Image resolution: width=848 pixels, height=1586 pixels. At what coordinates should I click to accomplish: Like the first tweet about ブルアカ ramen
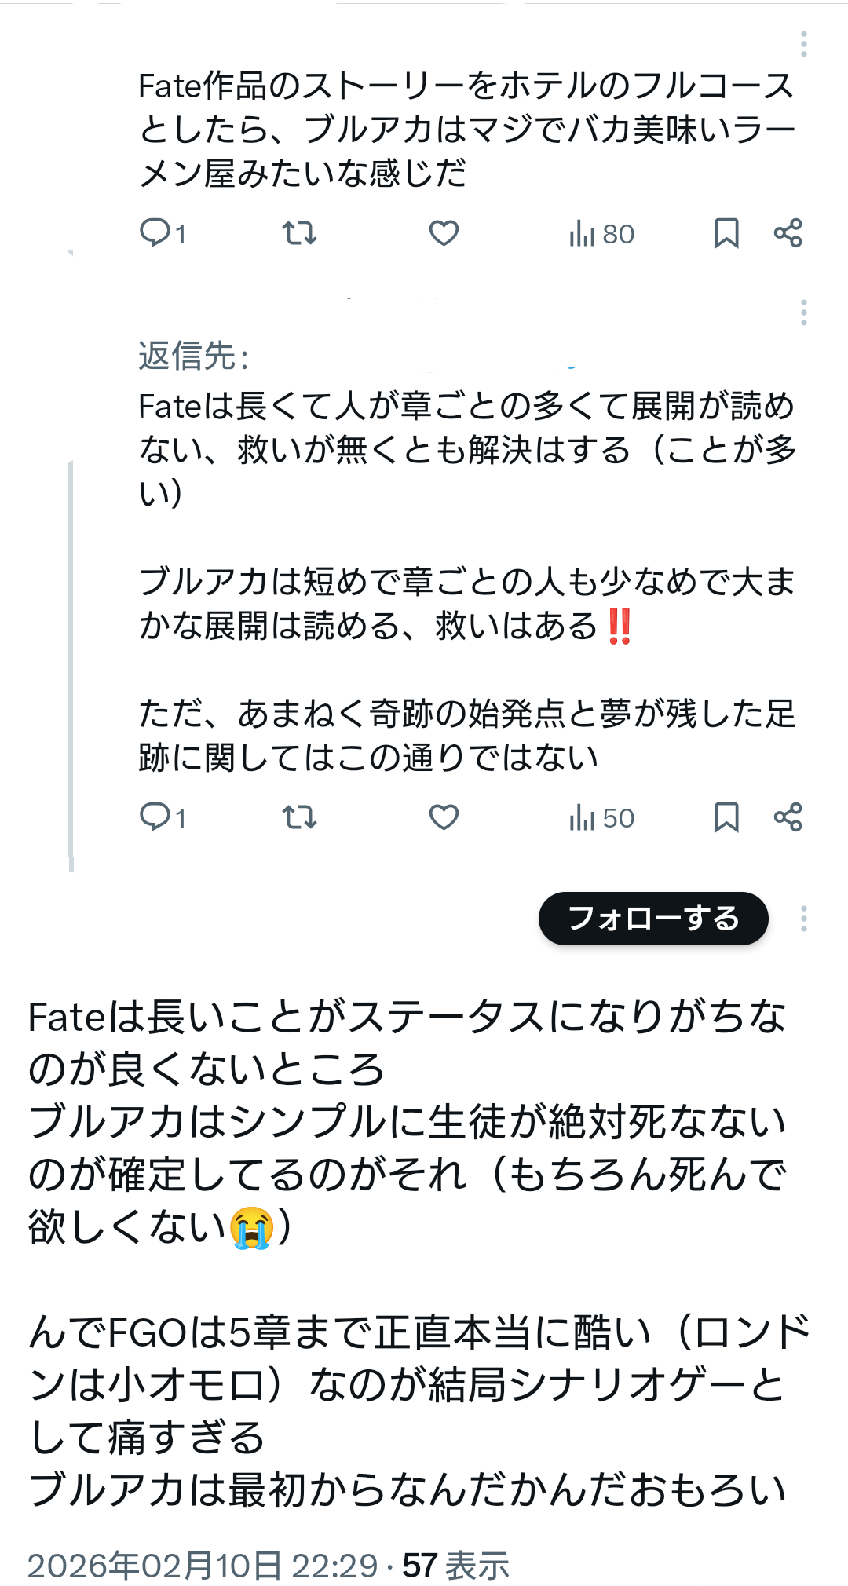click(x=444, y=233)
